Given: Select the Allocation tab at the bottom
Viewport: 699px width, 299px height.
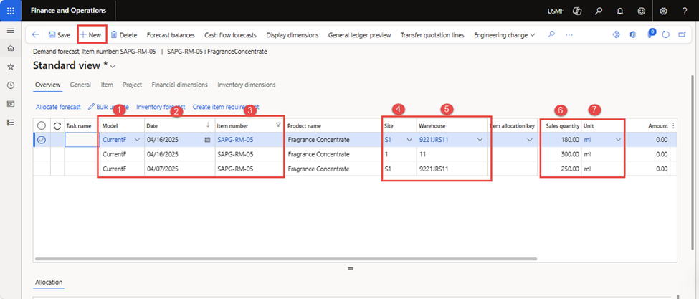Looking at the screenshot, I should click(49, 282).
